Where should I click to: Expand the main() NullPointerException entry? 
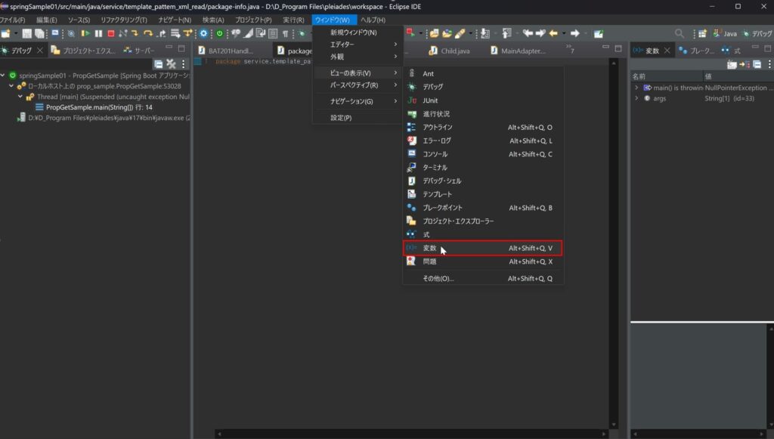[x=636, y=88]
